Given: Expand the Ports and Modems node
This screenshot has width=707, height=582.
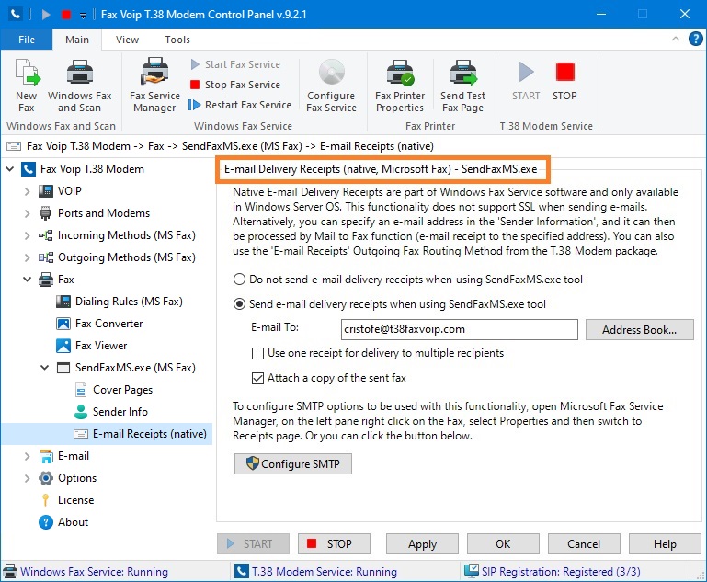Looking at the screenshot, I should (x=27, y=213).
